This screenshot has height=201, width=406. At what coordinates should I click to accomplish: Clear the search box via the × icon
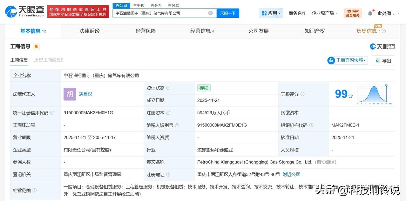pos(210,13)
